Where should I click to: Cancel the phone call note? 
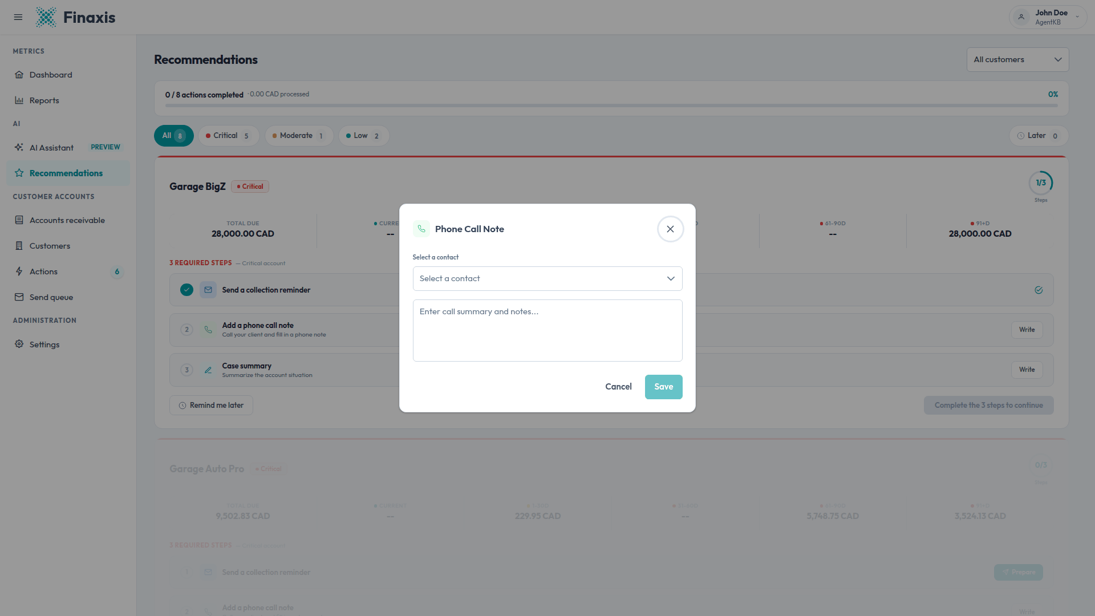618,387
